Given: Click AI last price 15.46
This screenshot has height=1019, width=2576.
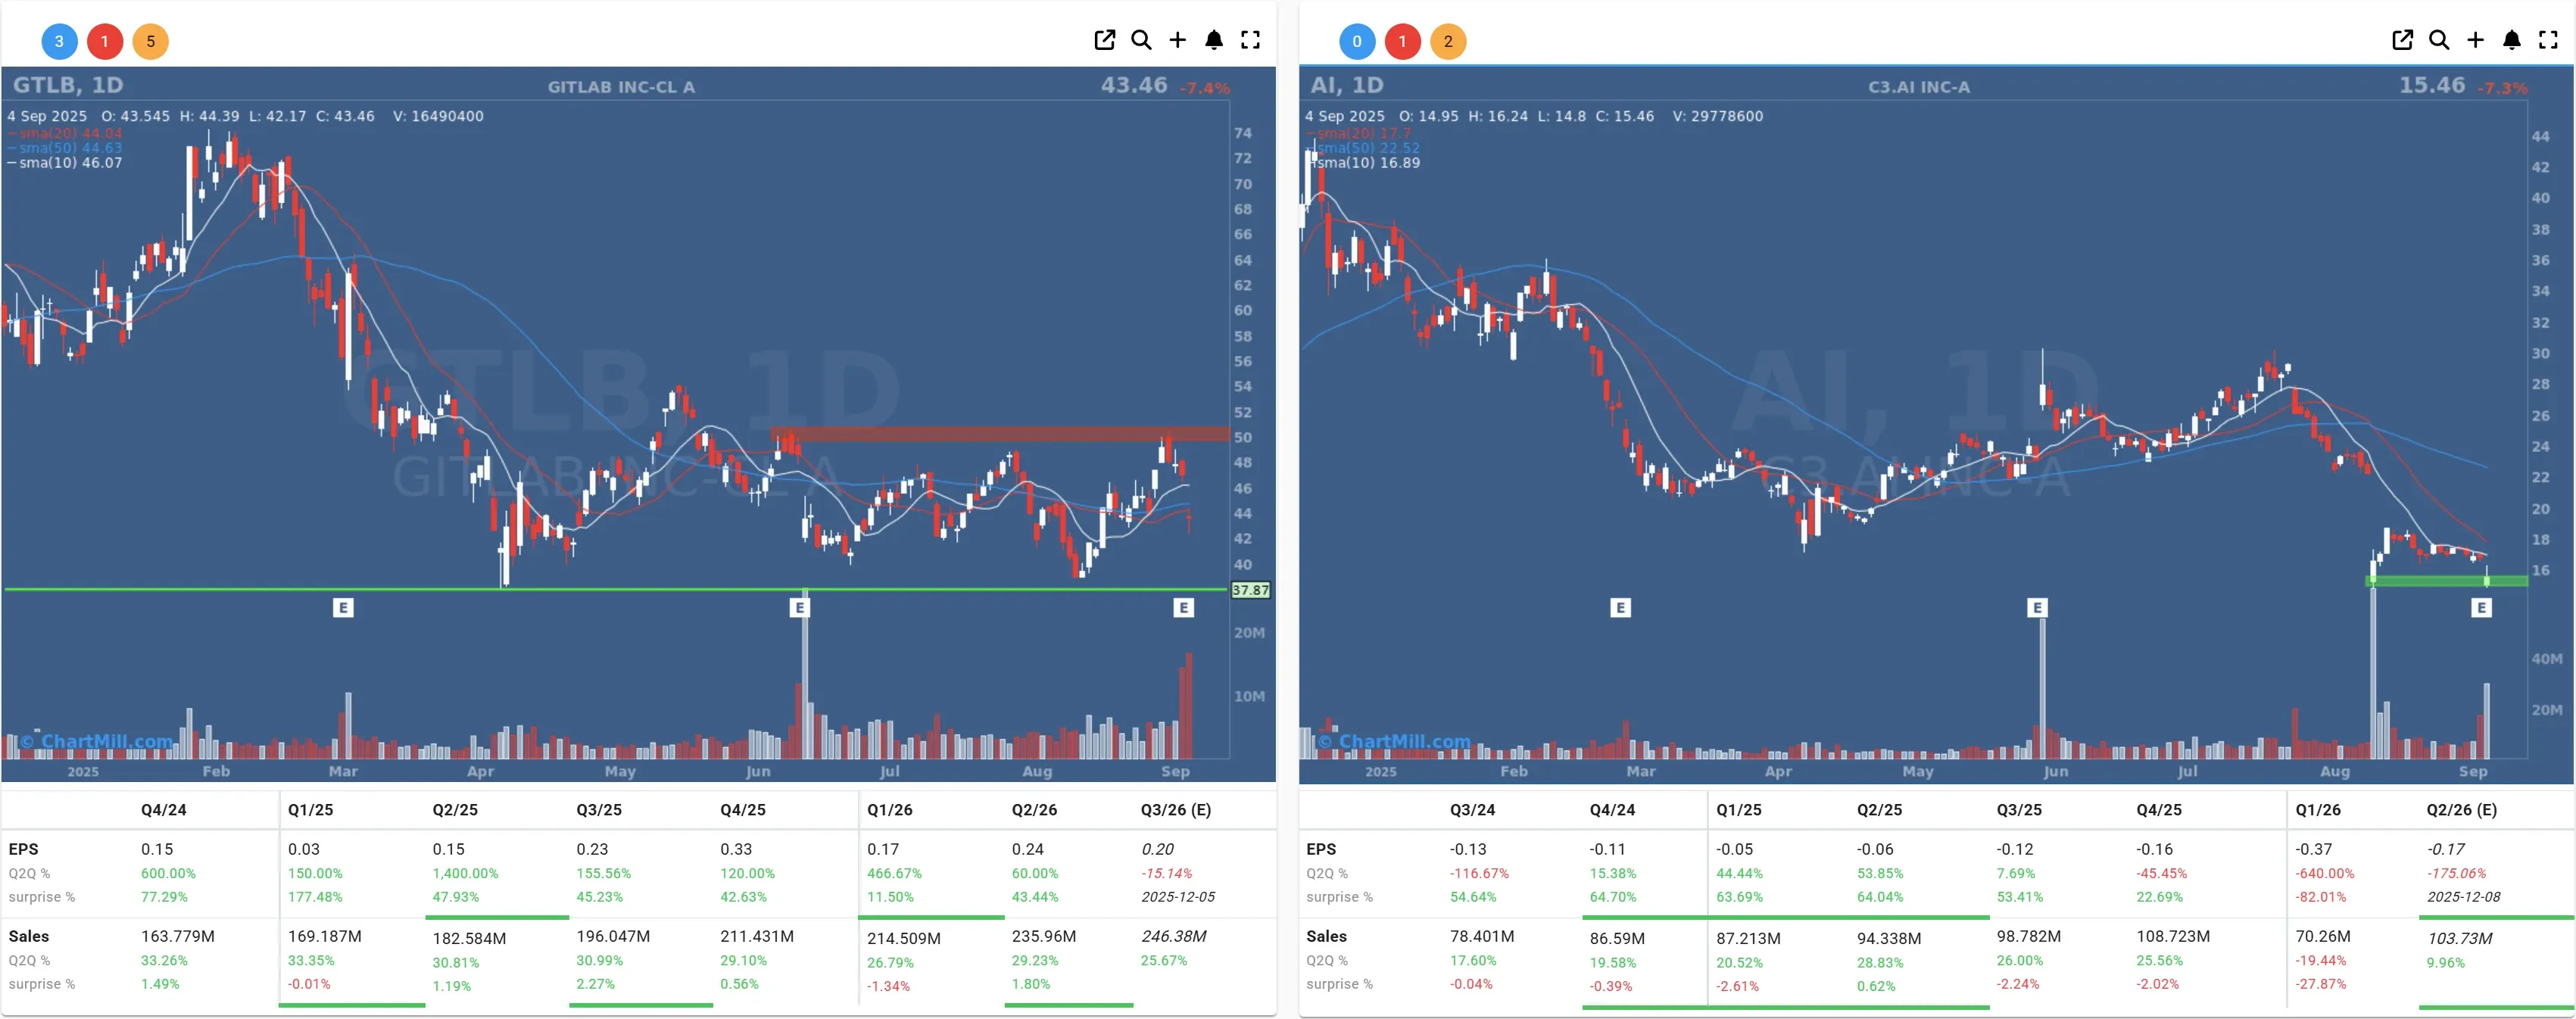Looking at the screenshot, I should pyautogui.click(x=2432, y=85).
